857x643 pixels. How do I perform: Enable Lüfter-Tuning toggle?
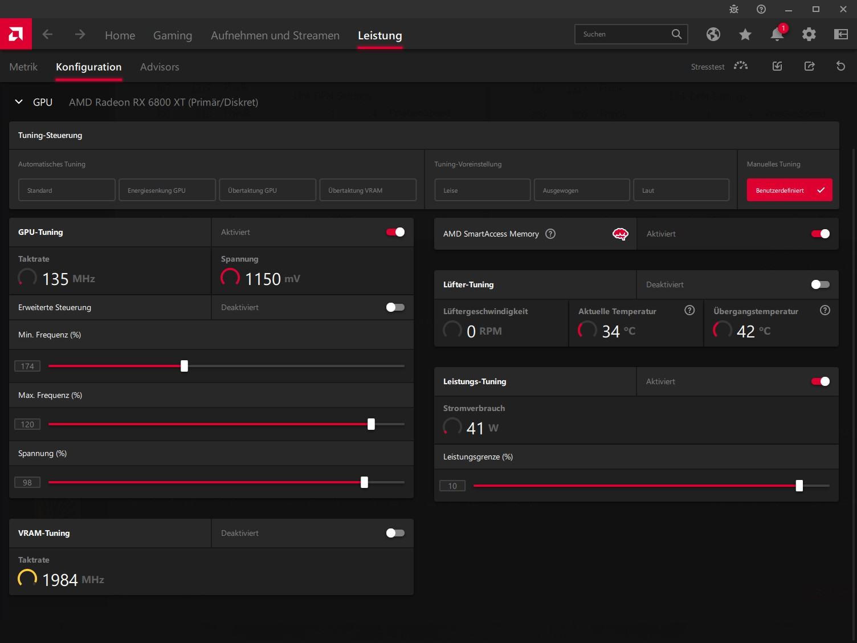821,284
